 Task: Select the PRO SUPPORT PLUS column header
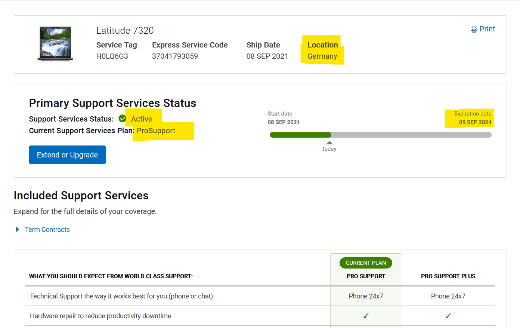click(x=448, y=276)
